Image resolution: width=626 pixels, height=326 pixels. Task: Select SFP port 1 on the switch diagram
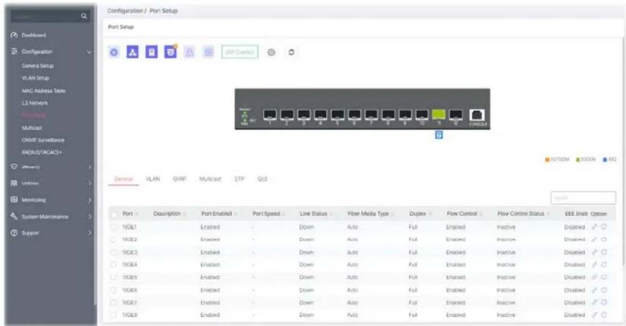tap(270, 114)
